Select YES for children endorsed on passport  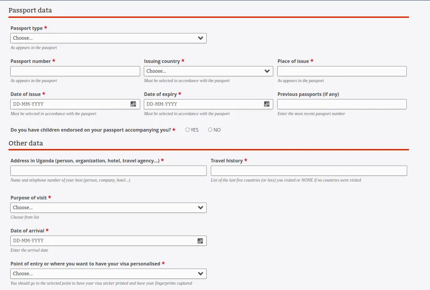188,130
